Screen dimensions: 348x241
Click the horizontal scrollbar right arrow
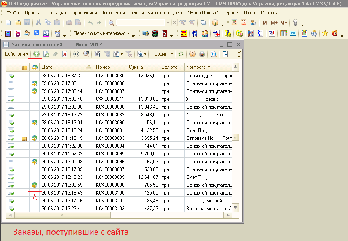(228, 215)
